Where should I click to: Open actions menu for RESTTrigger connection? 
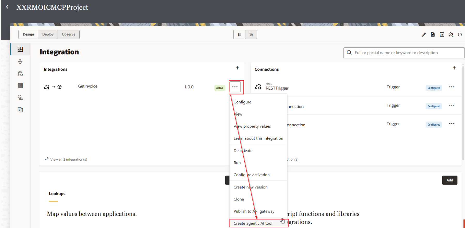452,87
